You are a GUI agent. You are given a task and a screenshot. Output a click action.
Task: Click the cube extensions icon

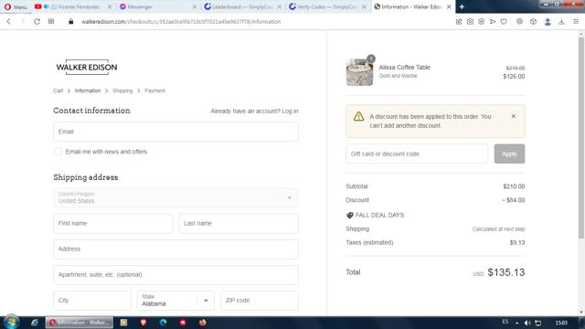pyautogui.click(x=533, y=22)
